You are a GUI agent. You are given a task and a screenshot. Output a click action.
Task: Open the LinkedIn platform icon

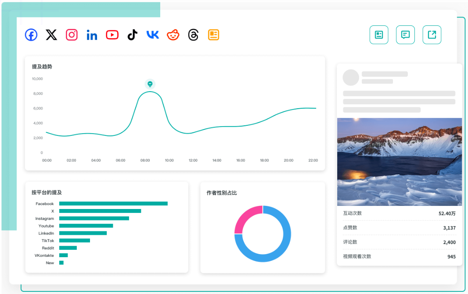(x=92, y=35)
